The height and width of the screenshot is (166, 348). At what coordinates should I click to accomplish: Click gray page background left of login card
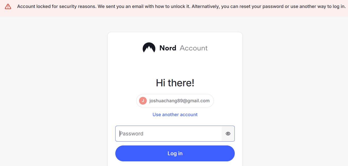tap(52, 90)
